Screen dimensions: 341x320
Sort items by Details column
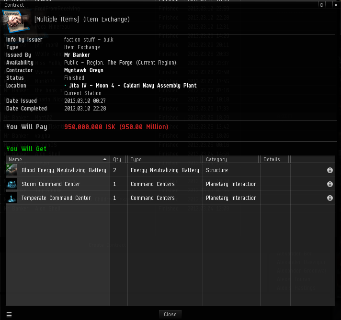(275, 159)
